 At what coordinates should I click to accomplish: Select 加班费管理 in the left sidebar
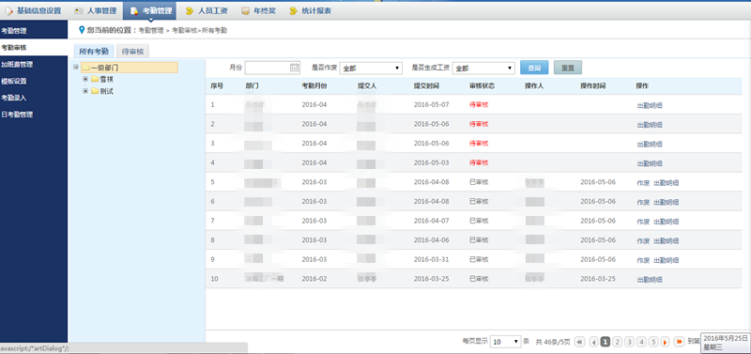coord(17,64)
